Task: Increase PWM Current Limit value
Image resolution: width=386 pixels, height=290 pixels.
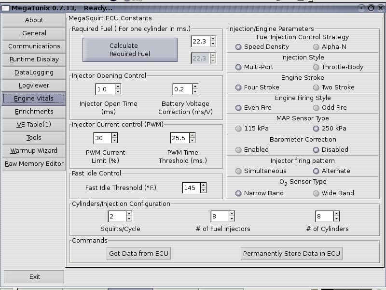Action: (114, 135)
